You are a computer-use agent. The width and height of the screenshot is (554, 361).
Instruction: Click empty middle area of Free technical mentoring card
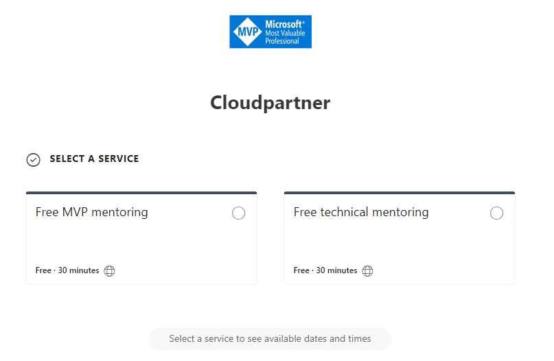[399, 242]
